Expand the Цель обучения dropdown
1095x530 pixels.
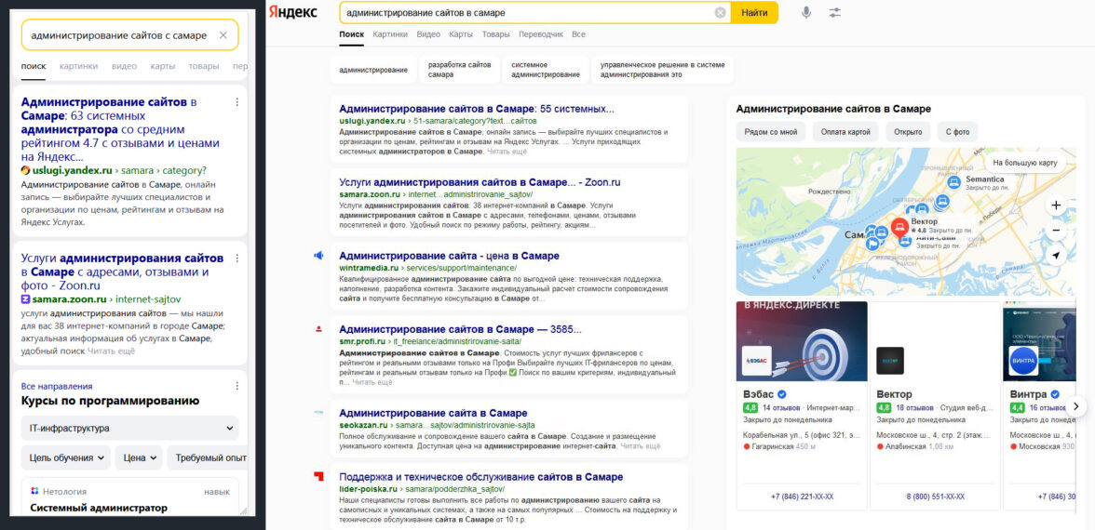click(65, 457)
